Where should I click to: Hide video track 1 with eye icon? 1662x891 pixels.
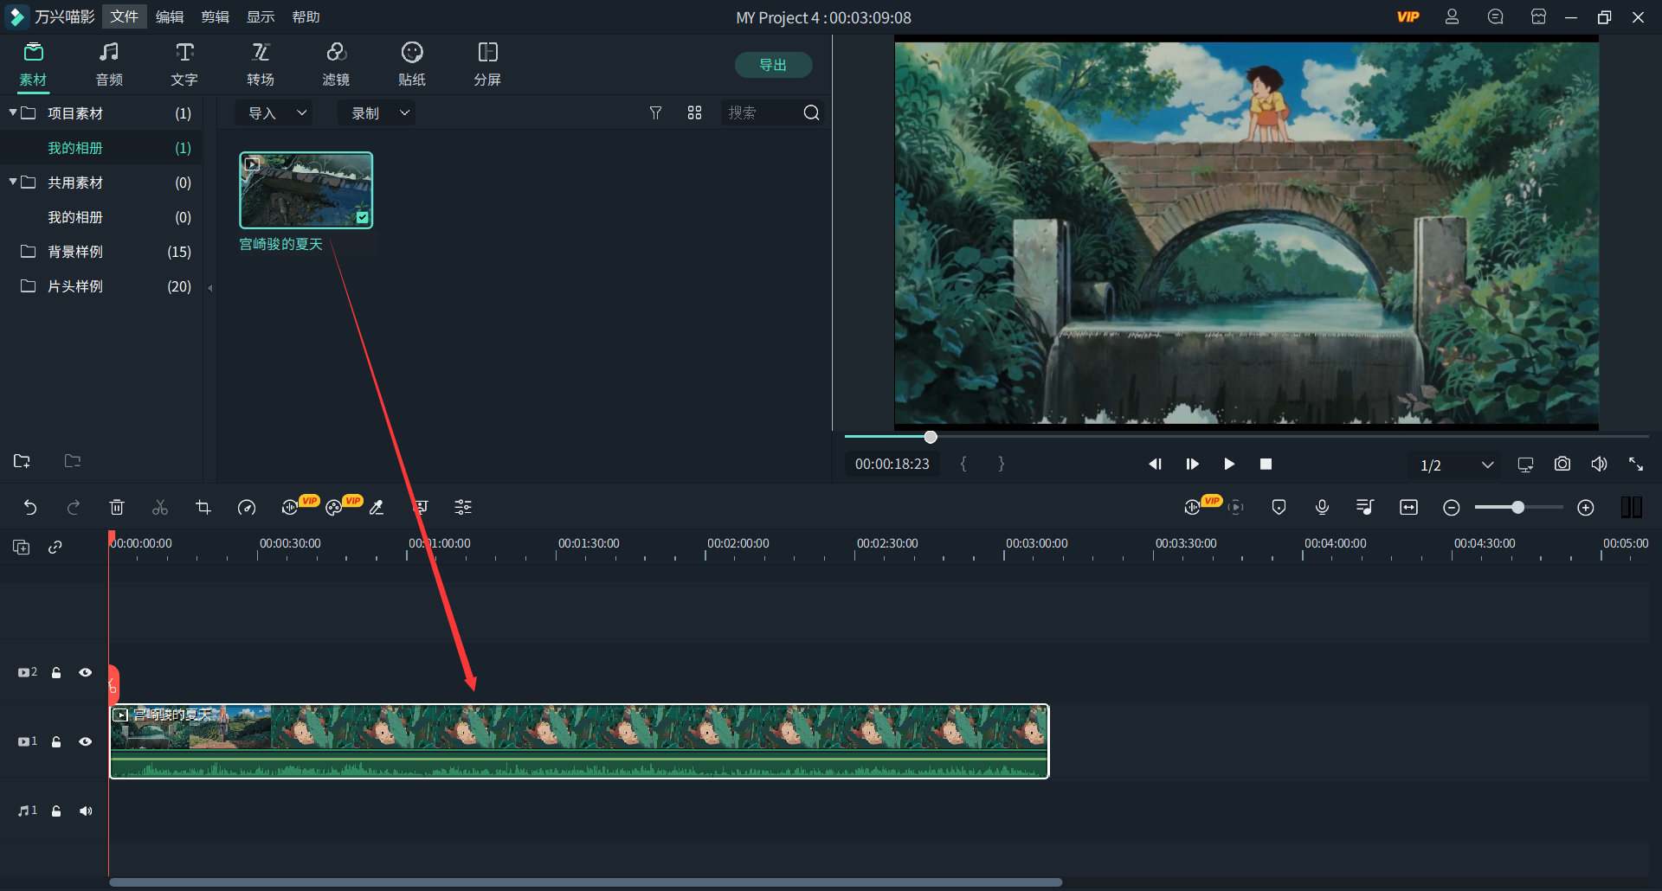coord(86,741)
